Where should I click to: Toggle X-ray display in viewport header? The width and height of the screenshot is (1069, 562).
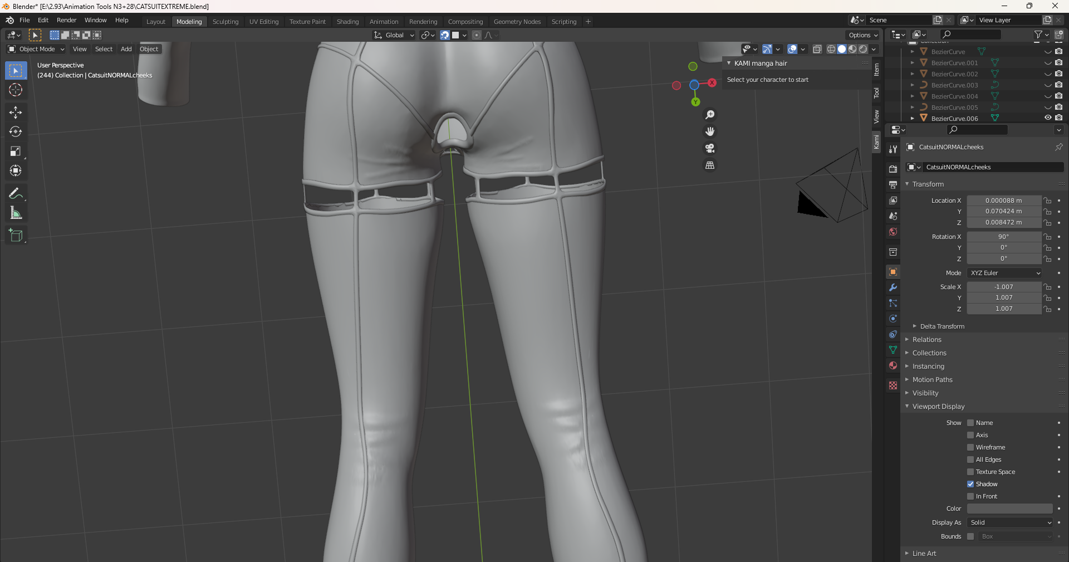pyautogui.click(x=817, y=49)
